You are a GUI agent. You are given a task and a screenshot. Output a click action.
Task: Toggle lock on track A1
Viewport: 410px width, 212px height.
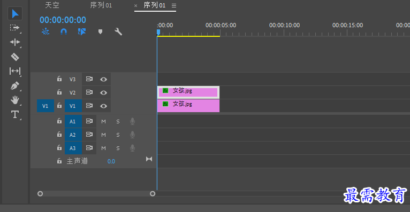(x=59, y=121)
